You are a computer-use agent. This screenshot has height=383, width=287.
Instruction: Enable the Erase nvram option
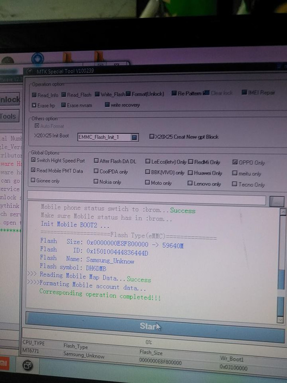pos(64,105)
